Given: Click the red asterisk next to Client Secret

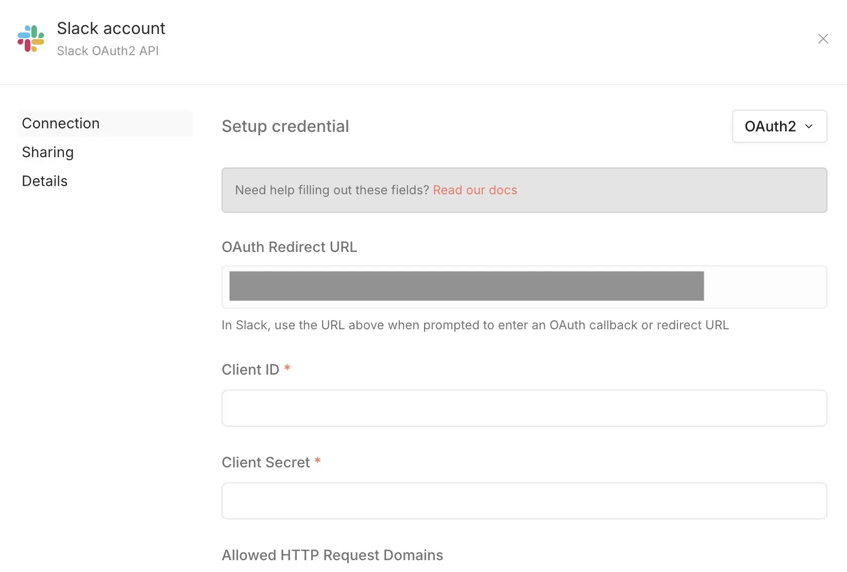Looking at the screenshot, I should pyautogui.click(x=318, y=461).
